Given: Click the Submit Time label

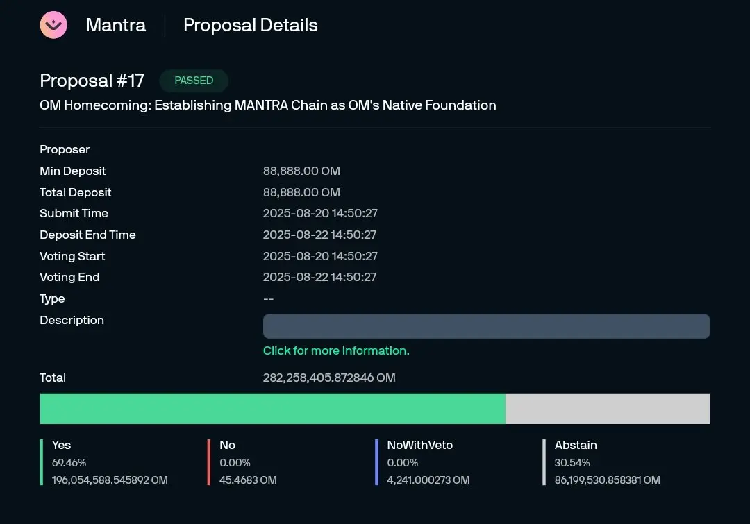Looking at the screenshot, I should [x=74, y=213].
